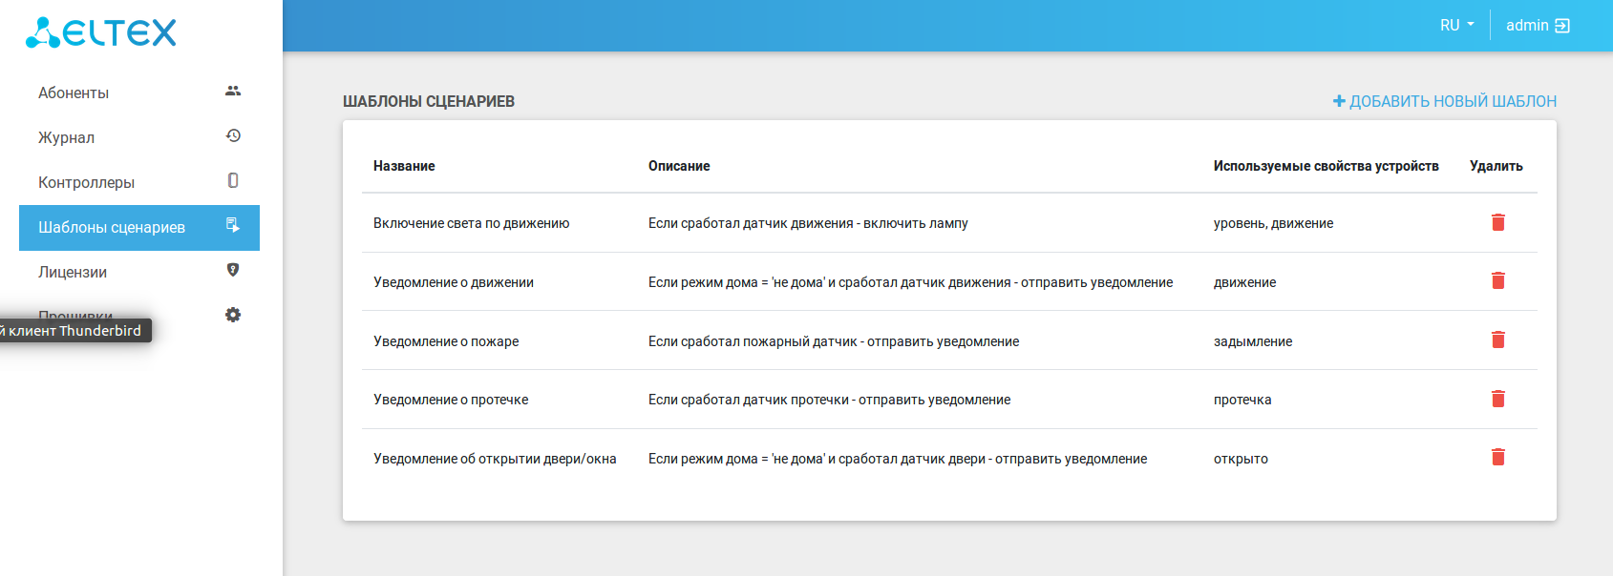Delete the 'Уведомление о пожаре' template
This screenshot has width=1613, height=576.
(x=1497, y=340)
